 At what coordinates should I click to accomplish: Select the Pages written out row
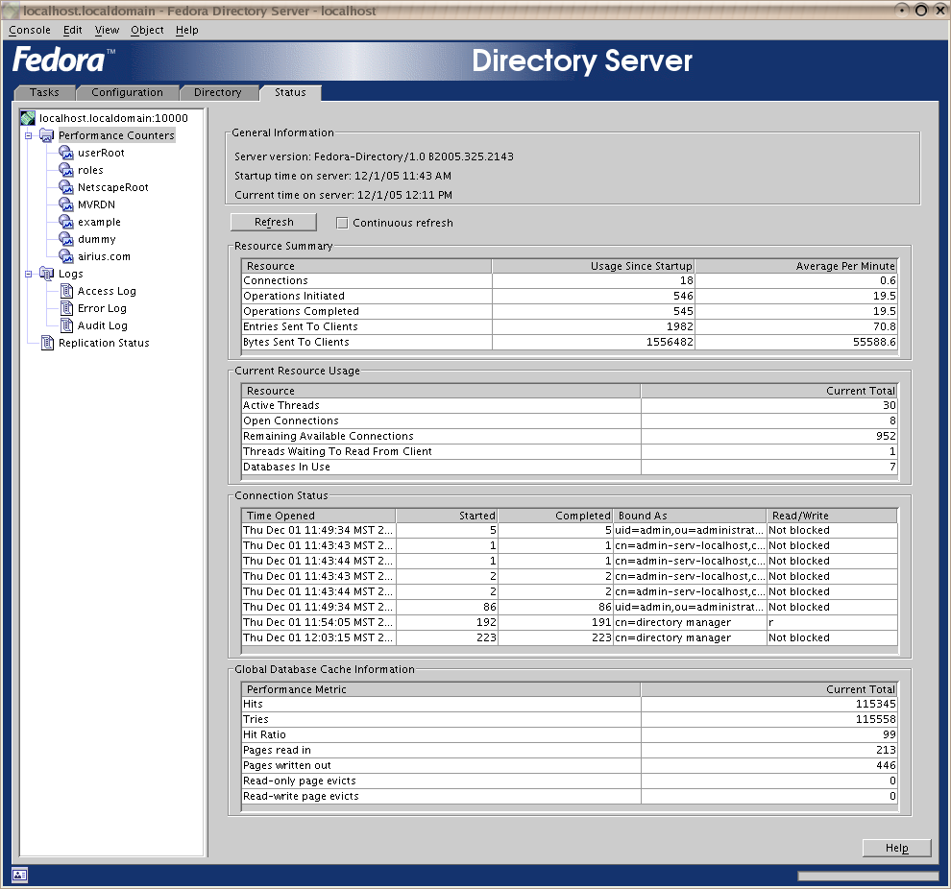pyautogui.click(x=569, y=765)
